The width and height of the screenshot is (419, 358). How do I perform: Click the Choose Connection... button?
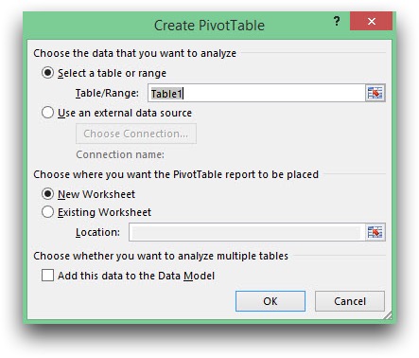[x=136, y=134]
